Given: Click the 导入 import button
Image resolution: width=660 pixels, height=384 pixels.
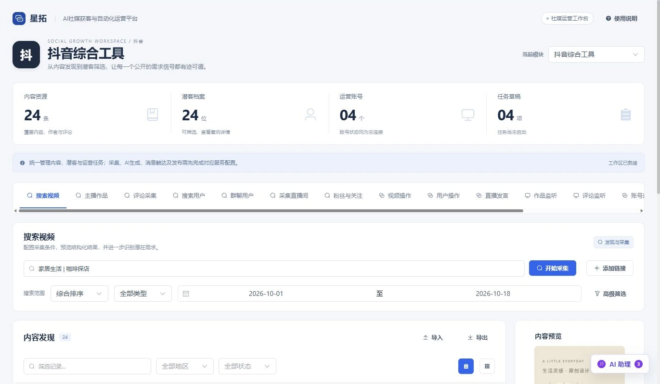Looking at the screenshot, I should [x=433, y=338].
